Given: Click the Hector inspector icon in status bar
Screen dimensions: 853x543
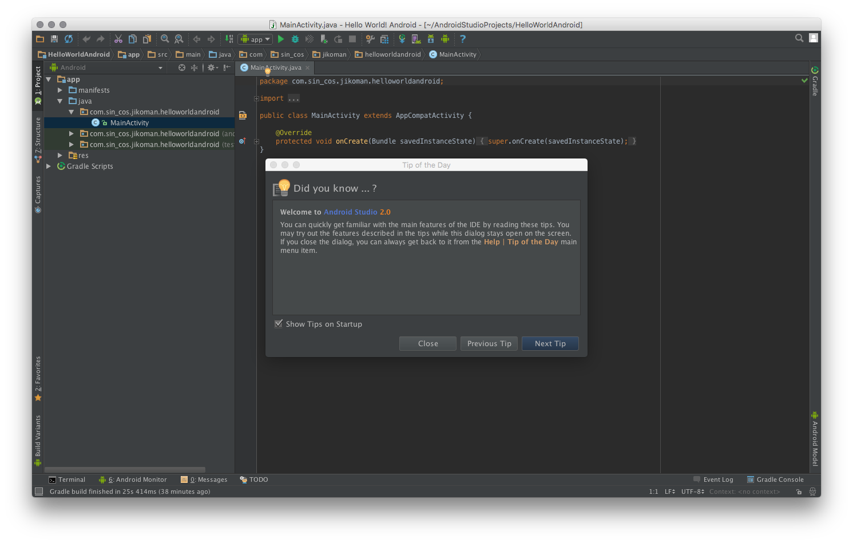Looking at the screenshot, I should click(x=812, y=492).
